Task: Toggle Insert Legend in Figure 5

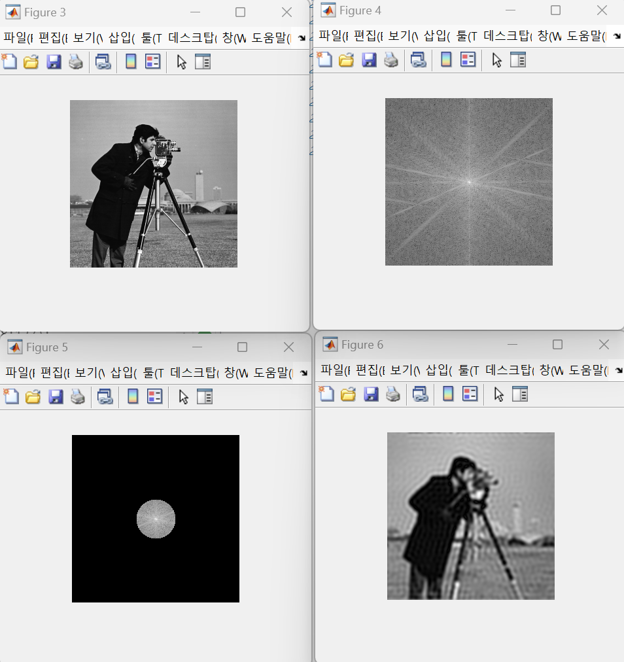Action: (155, 396)
